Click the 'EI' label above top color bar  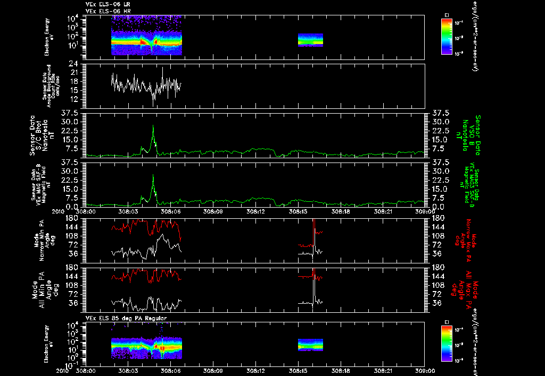pos(447,15)
